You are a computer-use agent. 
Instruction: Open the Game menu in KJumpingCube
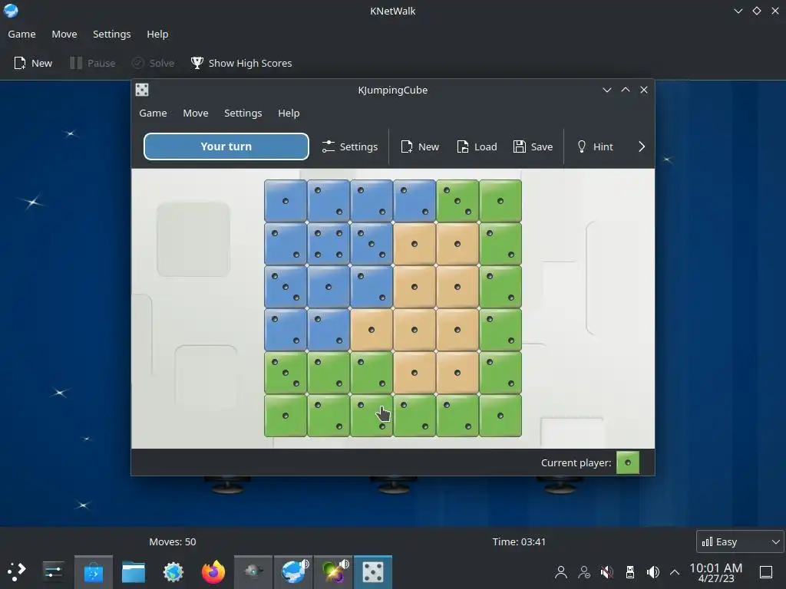[x=153, y=114]
